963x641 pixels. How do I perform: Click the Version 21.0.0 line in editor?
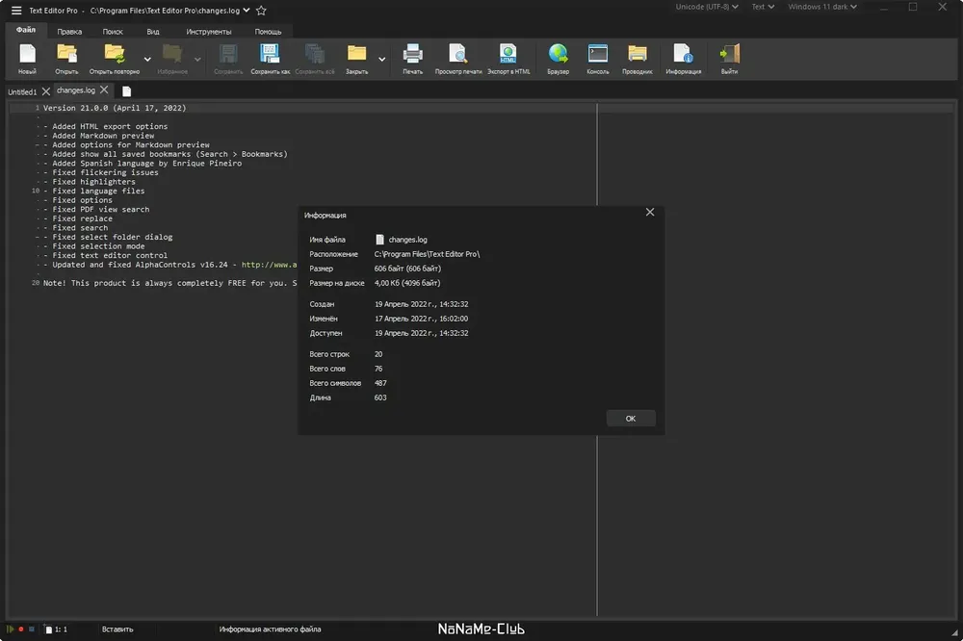tap(115, 108)
